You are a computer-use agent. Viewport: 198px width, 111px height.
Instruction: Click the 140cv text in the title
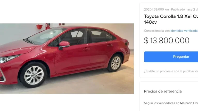(x=150, y=22)
